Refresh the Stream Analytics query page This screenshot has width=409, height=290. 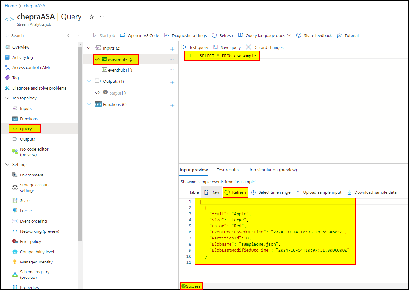(x=222, y=35)
